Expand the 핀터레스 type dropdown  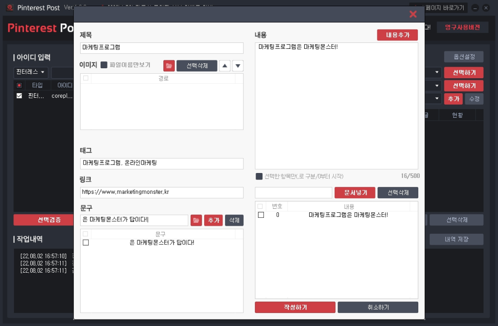pyautogui.click(x=31, y=72)
